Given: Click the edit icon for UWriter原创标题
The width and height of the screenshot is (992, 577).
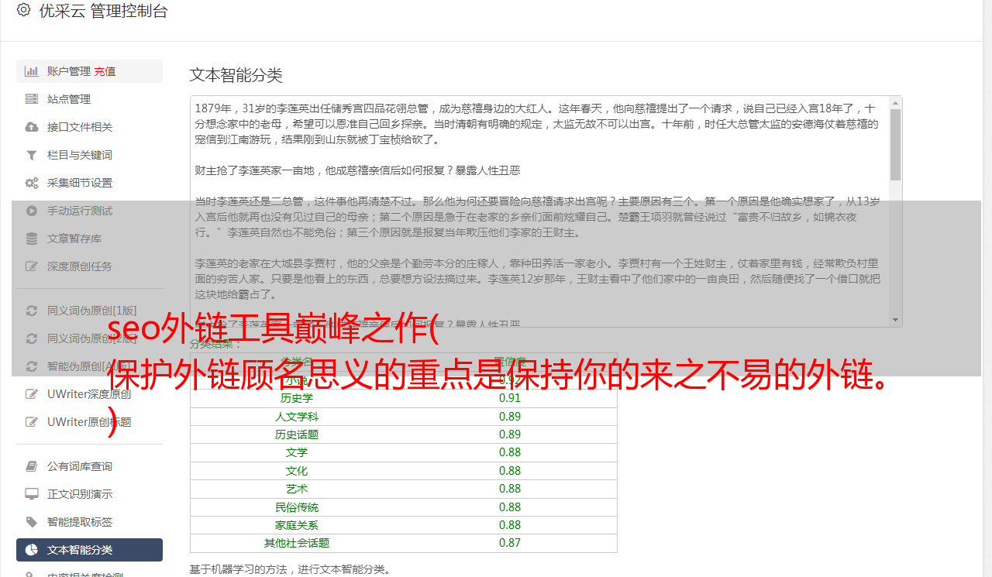Looking at the screenshot, I should click(32, 422).
